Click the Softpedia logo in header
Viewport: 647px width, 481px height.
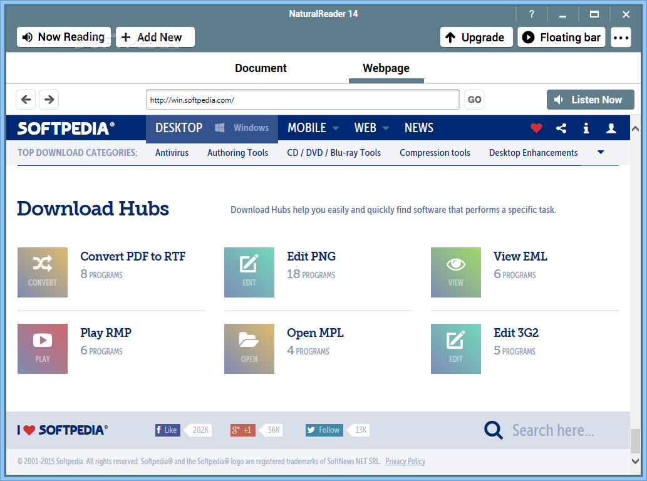tap(66, 128)
